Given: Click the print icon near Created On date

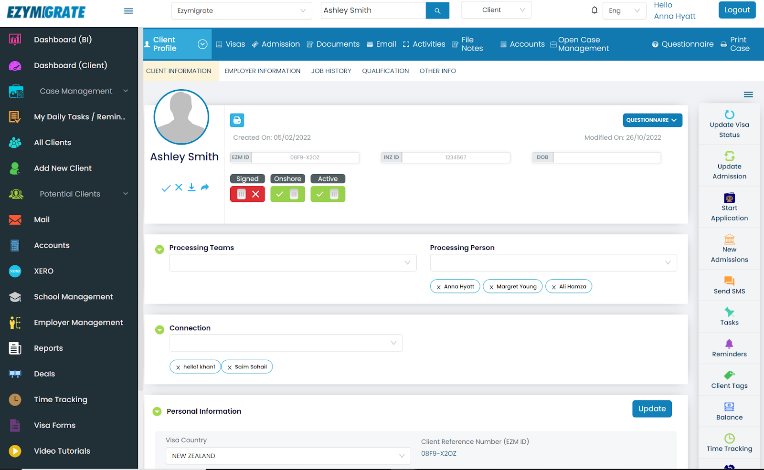Looking at the screenshot, I should (237, 120).
